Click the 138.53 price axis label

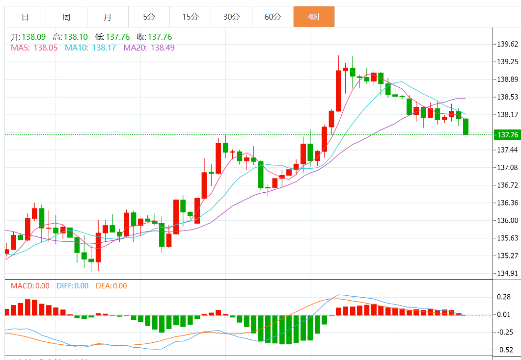pyautogui.click(x=507, y=97)
